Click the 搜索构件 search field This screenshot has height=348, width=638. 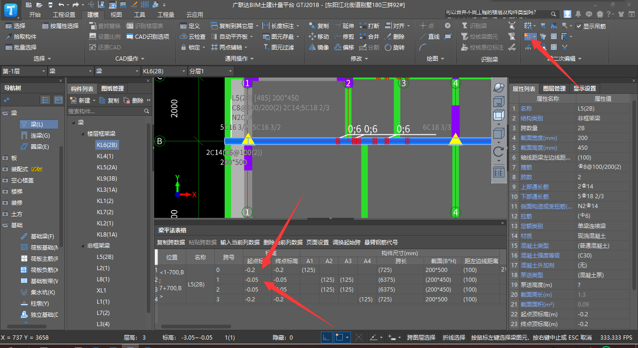(x=109, y=111)
